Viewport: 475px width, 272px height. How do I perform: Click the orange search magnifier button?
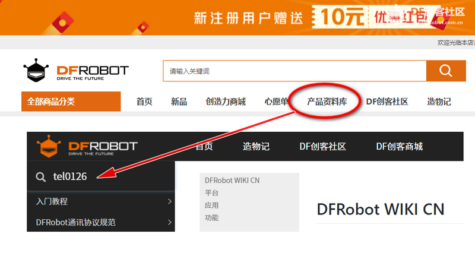[x=446, y=71]
